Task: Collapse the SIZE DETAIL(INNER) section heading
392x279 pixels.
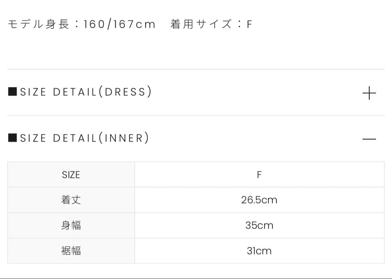Action: click(84, 138)
